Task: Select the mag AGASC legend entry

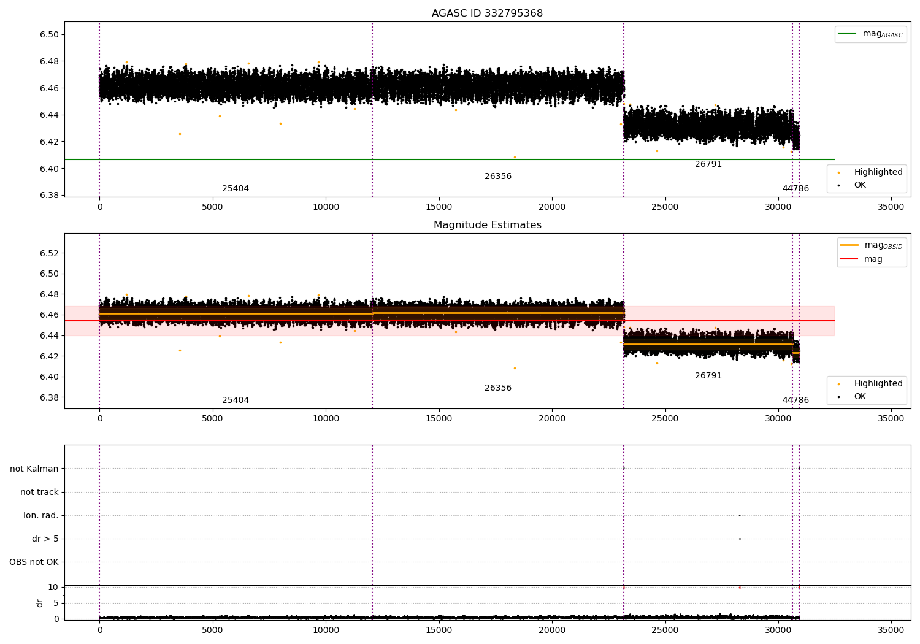Action: pyautogui.click(x=870, y=34)
